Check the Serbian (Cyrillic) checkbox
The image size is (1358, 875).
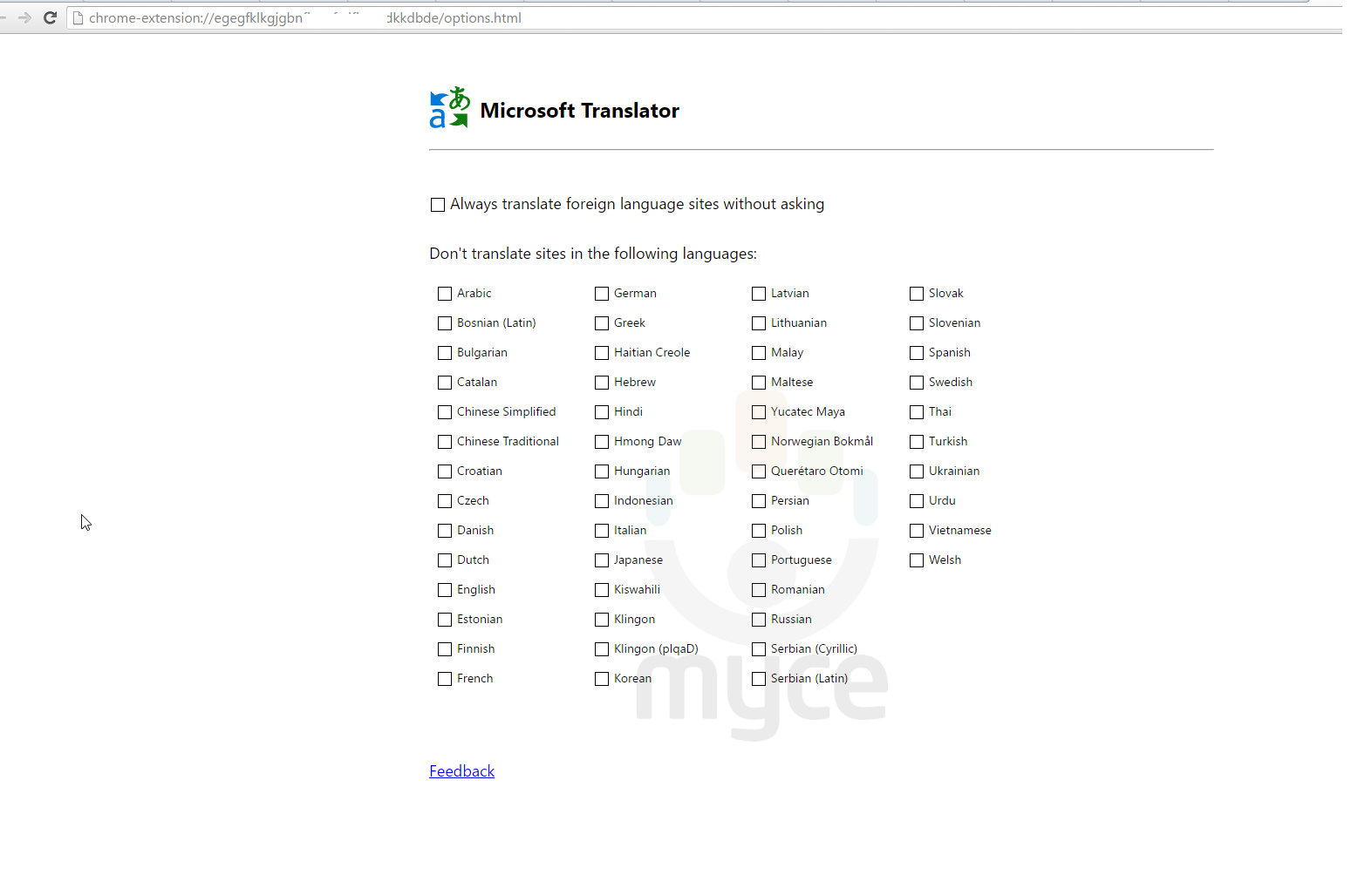click(759, 649)
